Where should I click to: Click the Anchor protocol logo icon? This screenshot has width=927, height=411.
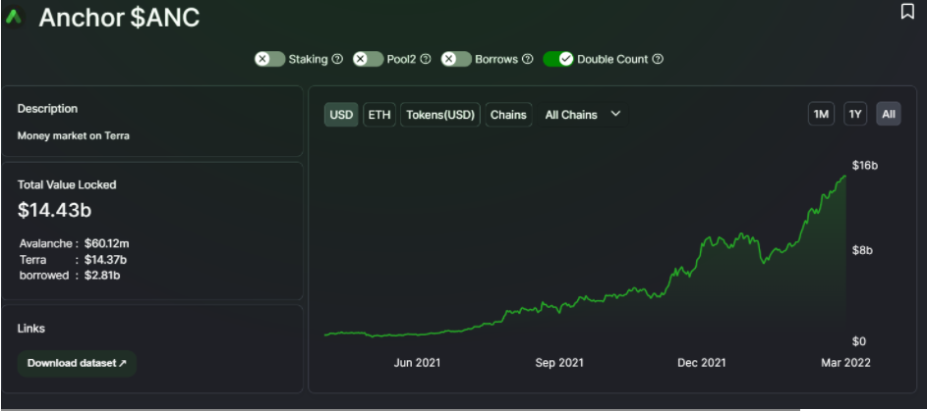click(13, 17)
